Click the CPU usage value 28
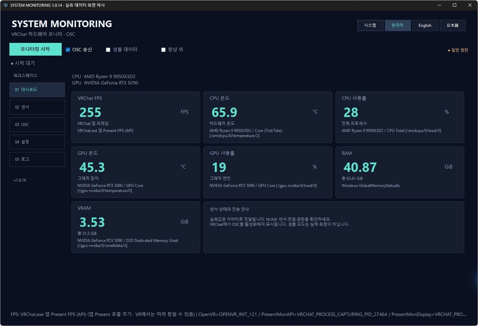This screenshot has height=326, width=478. [x=351, y=112]
